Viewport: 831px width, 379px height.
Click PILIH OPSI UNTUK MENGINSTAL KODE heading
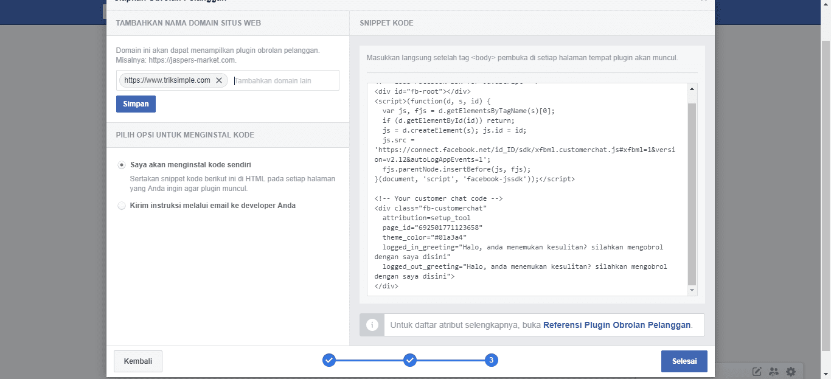pos(185,135)
